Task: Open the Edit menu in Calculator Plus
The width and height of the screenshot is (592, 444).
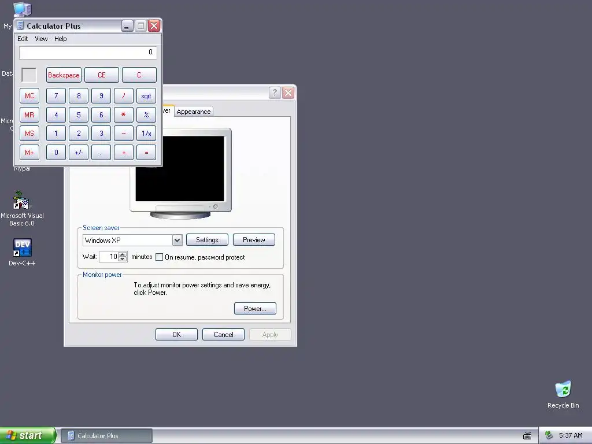Action: [x=23, y=39]
